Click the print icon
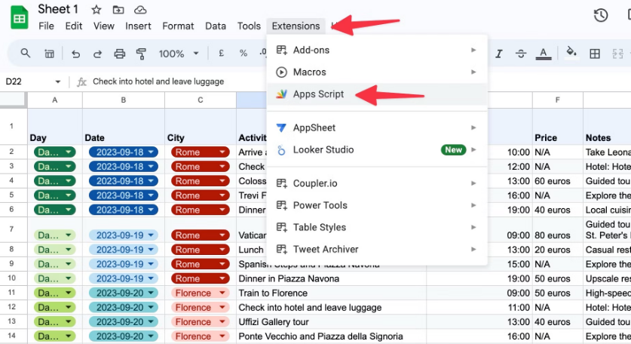This screenshot has width=631, height=344. (x=120, y=54)
